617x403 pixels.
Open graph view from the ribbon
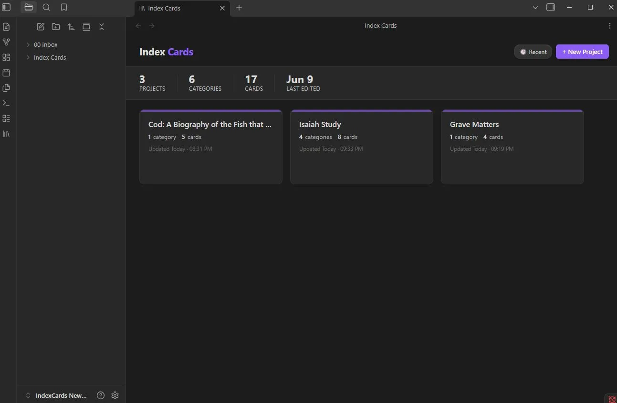pyautogui.click(x=6, y=42)
